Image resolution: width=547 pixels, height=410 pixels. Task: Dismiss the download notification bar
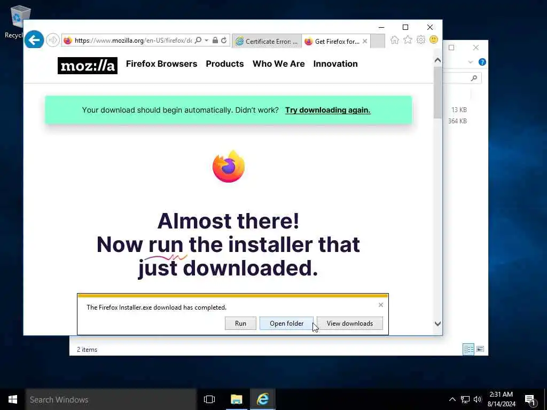[380, 305]
